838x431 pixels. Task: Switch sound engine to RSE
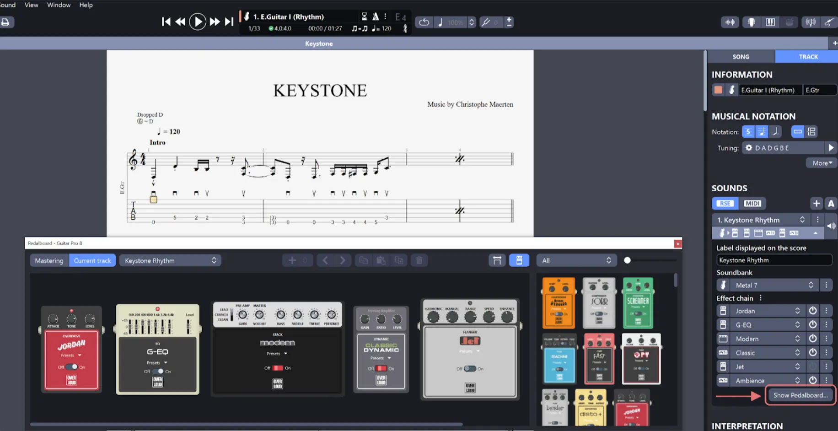[x=725, y=203]
